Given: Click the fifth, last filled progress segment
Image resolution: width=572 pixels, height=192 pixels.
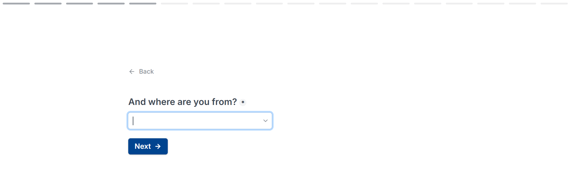Looking at the screenshot, I should (143, 4).
